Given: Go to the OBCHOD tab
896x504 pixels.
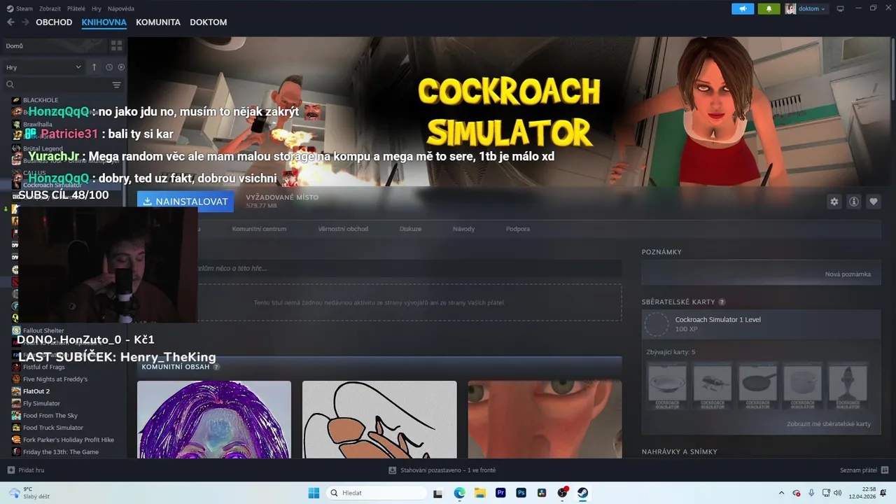Looking at the screenshot, I should click(54, 22).
